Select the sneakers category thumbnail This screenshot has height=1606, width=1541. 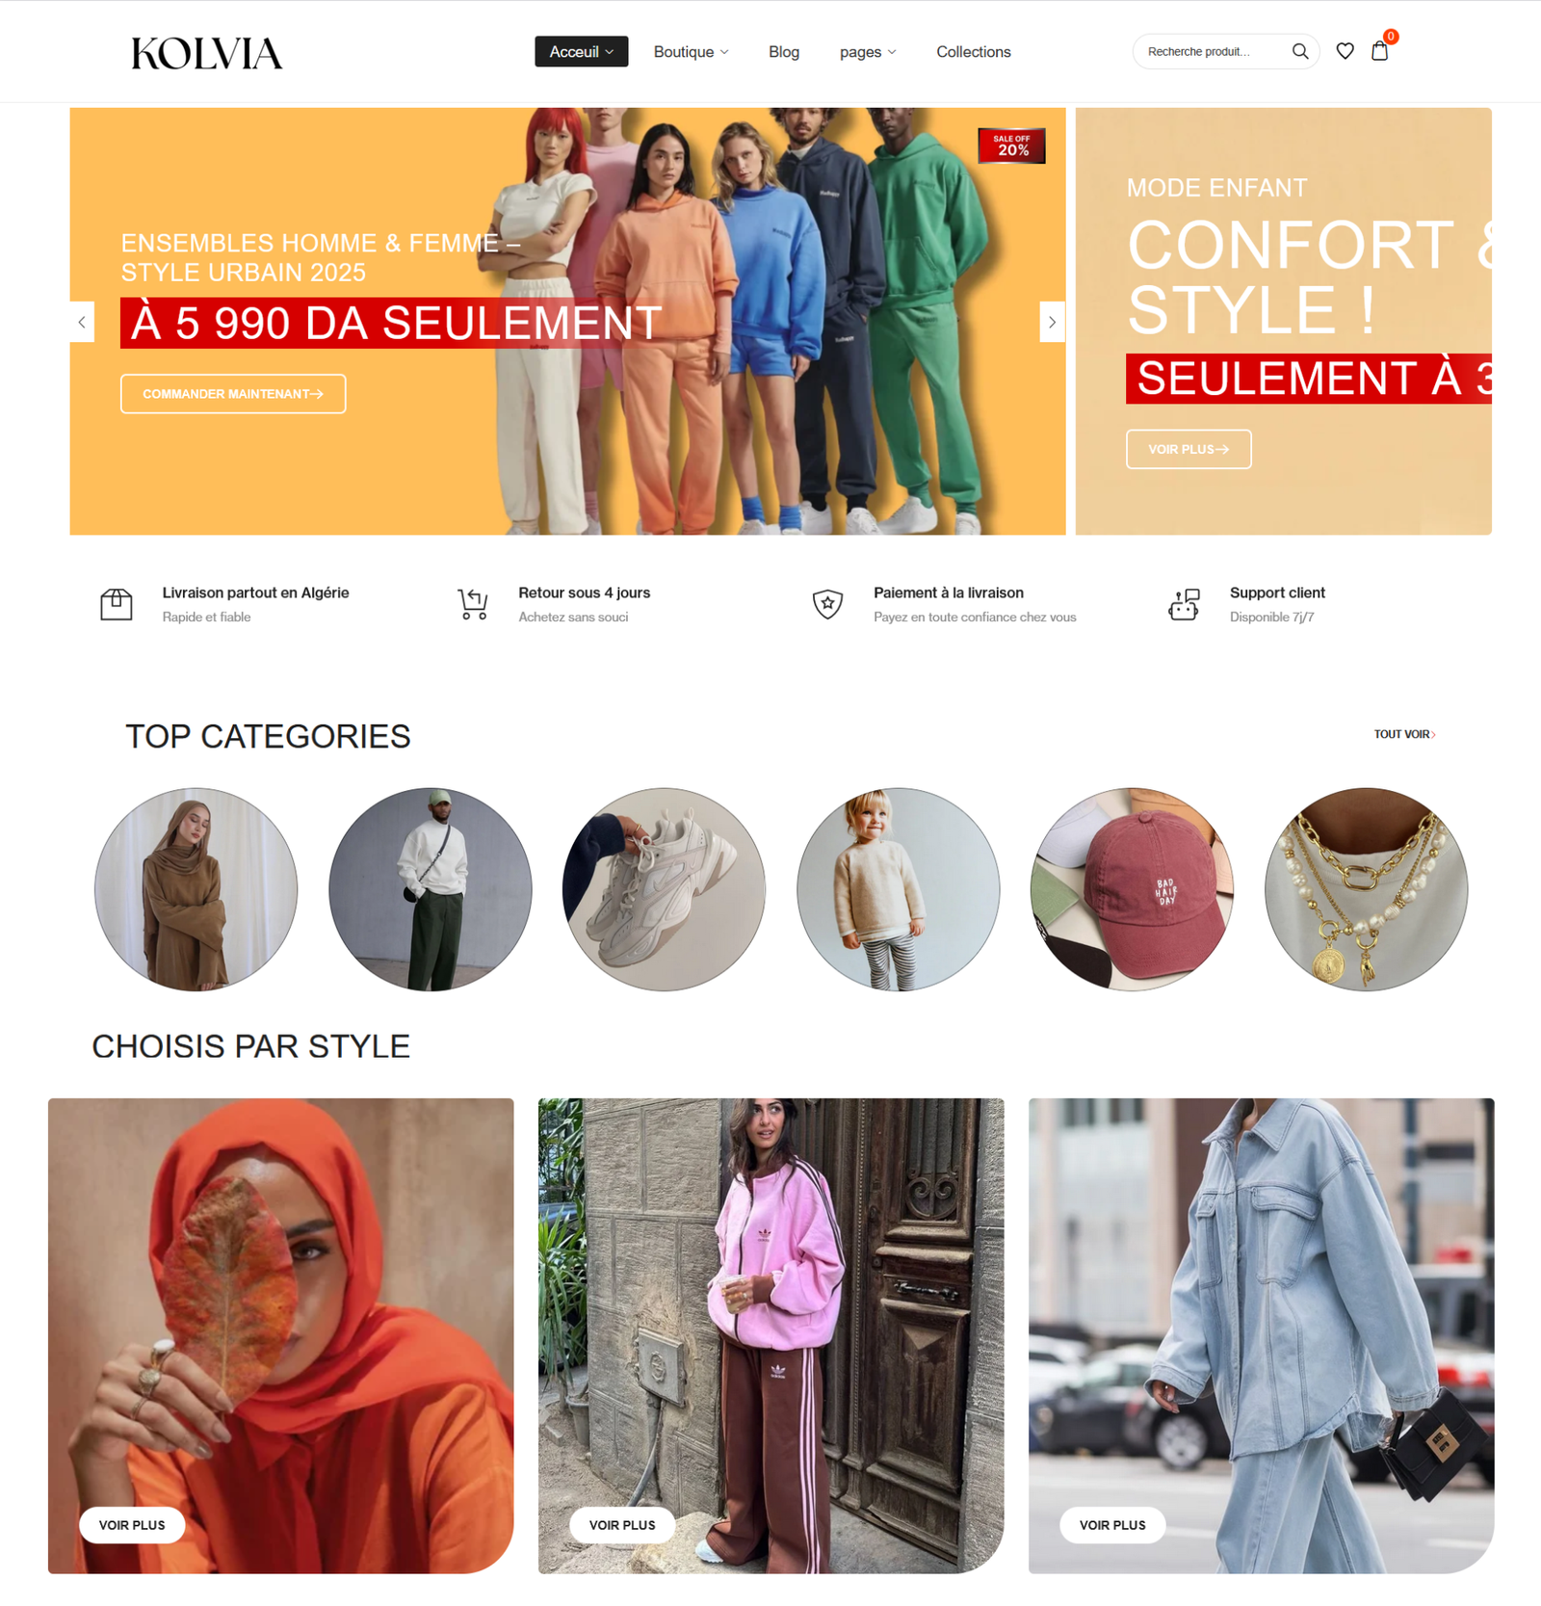pyautogui.click(x=664, y=889)
